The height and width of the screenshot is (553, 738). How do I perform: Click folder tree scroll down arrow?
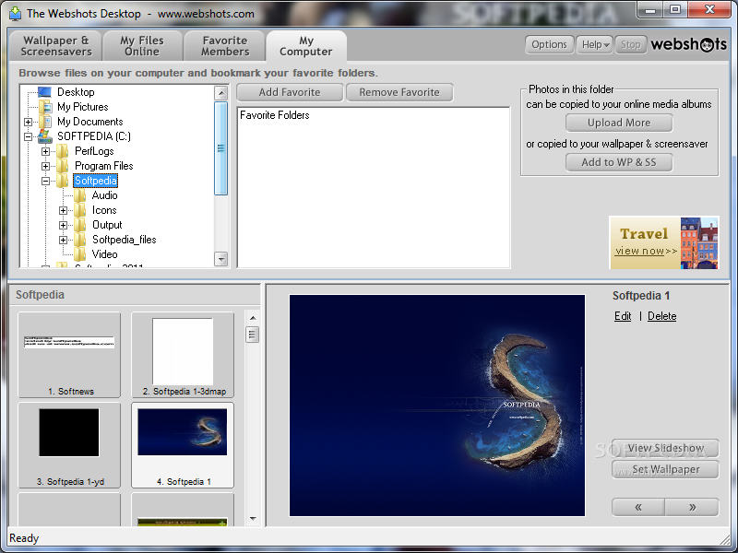pyautogui.click(x=220, y=259)
